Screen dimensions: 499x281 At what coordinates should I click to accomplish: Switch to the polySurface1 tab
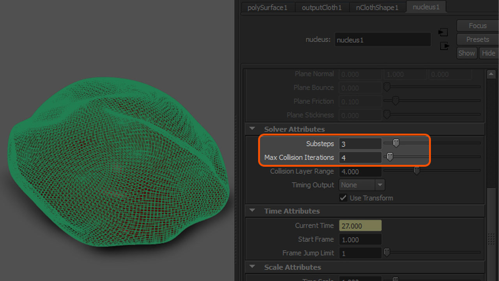pos(268,7)
